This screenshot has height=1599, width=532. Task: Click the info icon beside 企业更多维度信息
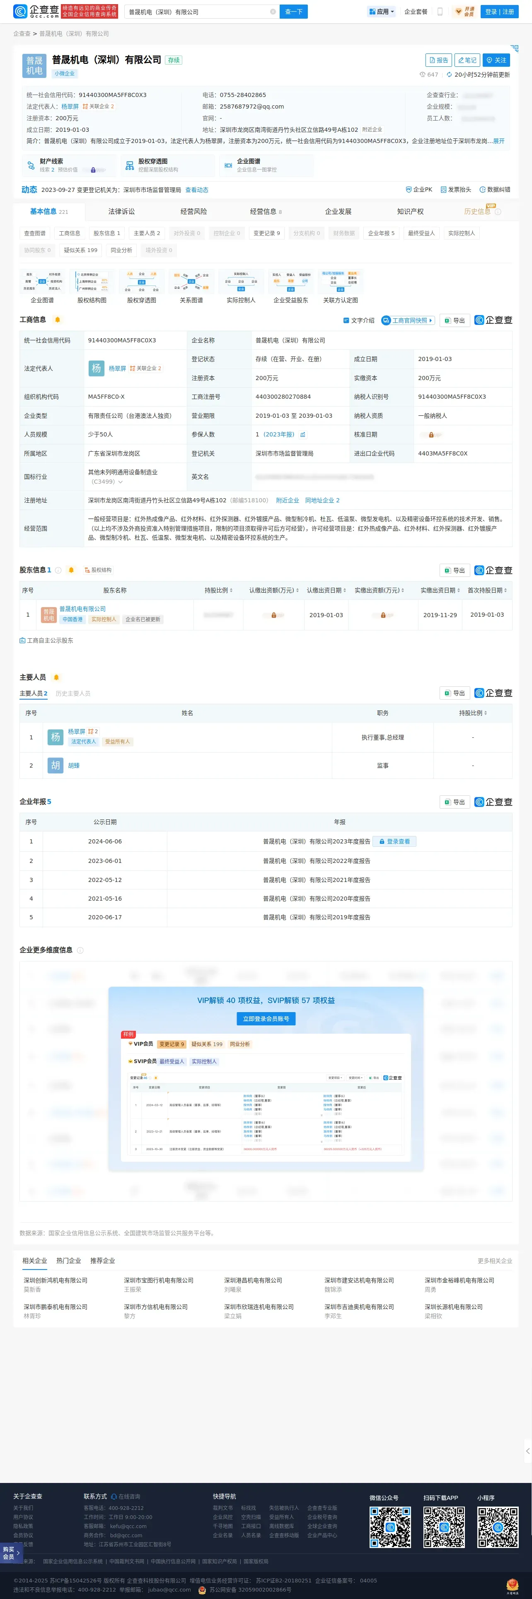(x=80, y=950)
